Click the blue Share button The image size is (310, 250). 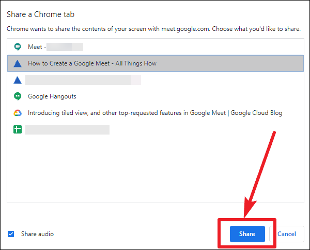[247, 234]
